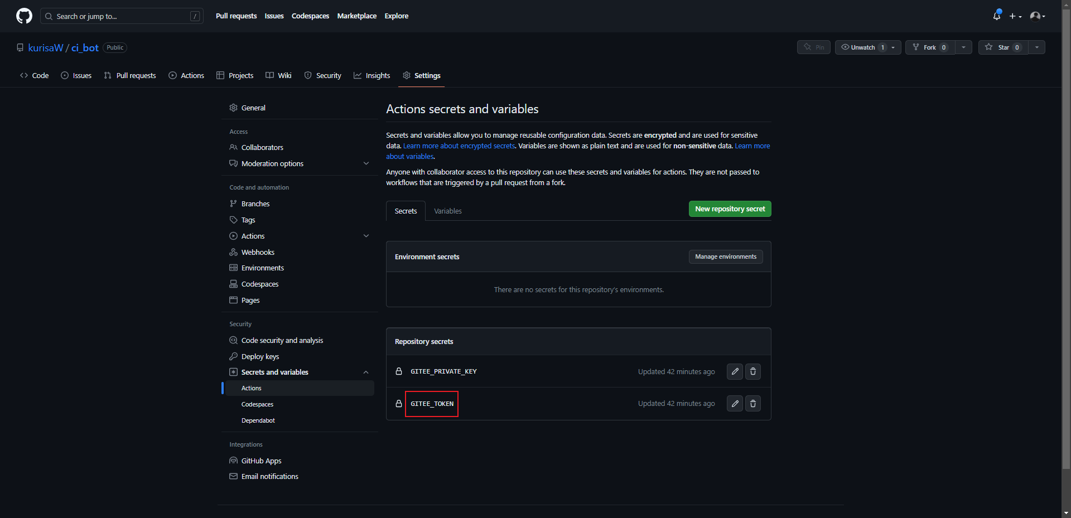Screen dimensions: 1071x518
Task: Click the lock icon beside GITEE_TOKEN
Action: pos(399,404)
